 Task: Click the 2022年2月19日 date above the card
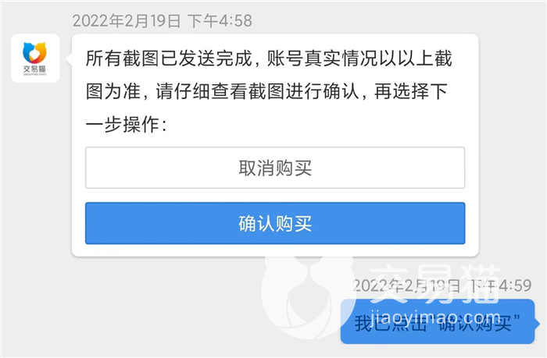coord(127,21)
